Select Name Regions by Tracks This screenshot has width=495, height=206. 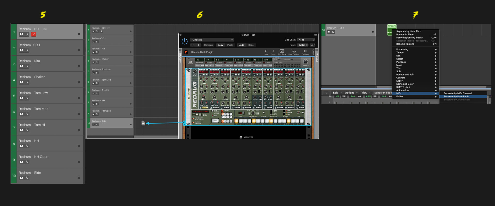tap(416, 38)
